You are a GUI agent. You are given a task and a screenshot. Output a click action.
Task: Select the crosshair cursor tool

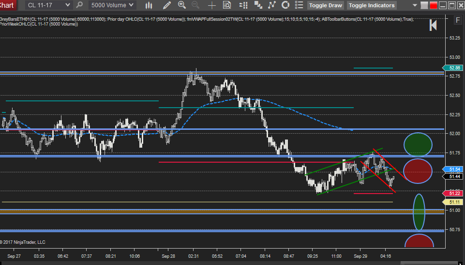(212, 5)
